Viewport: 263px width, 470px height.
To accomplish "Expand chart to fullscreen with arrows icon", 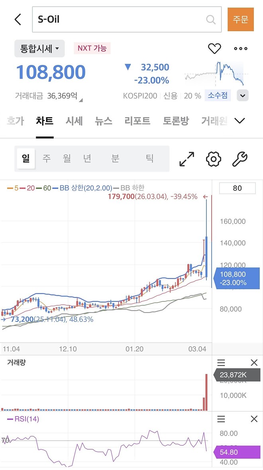I will pyautogui.click(x=186, y=159).
